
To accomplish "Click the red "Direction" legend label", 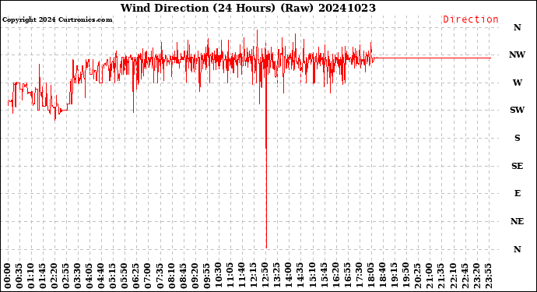I will pos(471,19).
